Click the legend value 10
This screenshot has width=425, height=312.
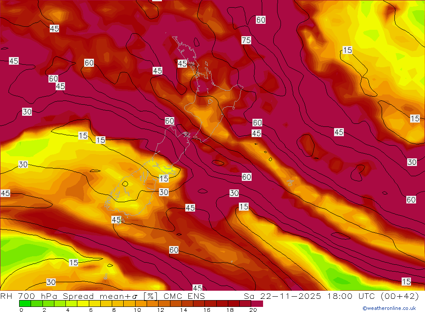[137, 310]
